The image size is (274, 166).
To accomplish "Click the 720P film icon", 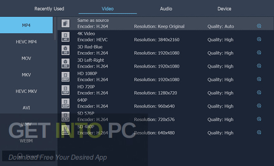I will [x=65, y=90].
